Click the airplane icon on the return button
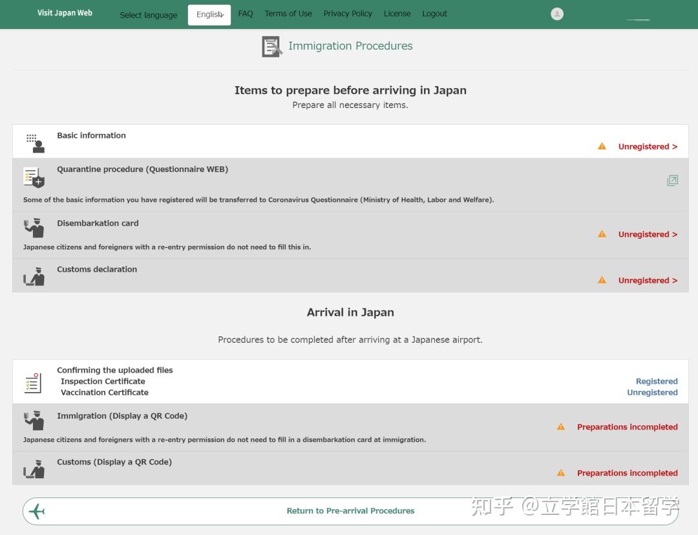 pos(37,510)
